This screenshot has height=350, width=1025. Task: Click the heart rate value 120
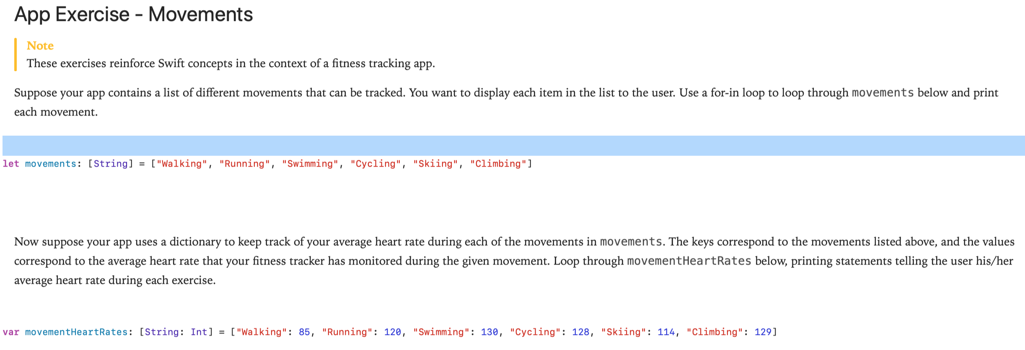[393, 332]
